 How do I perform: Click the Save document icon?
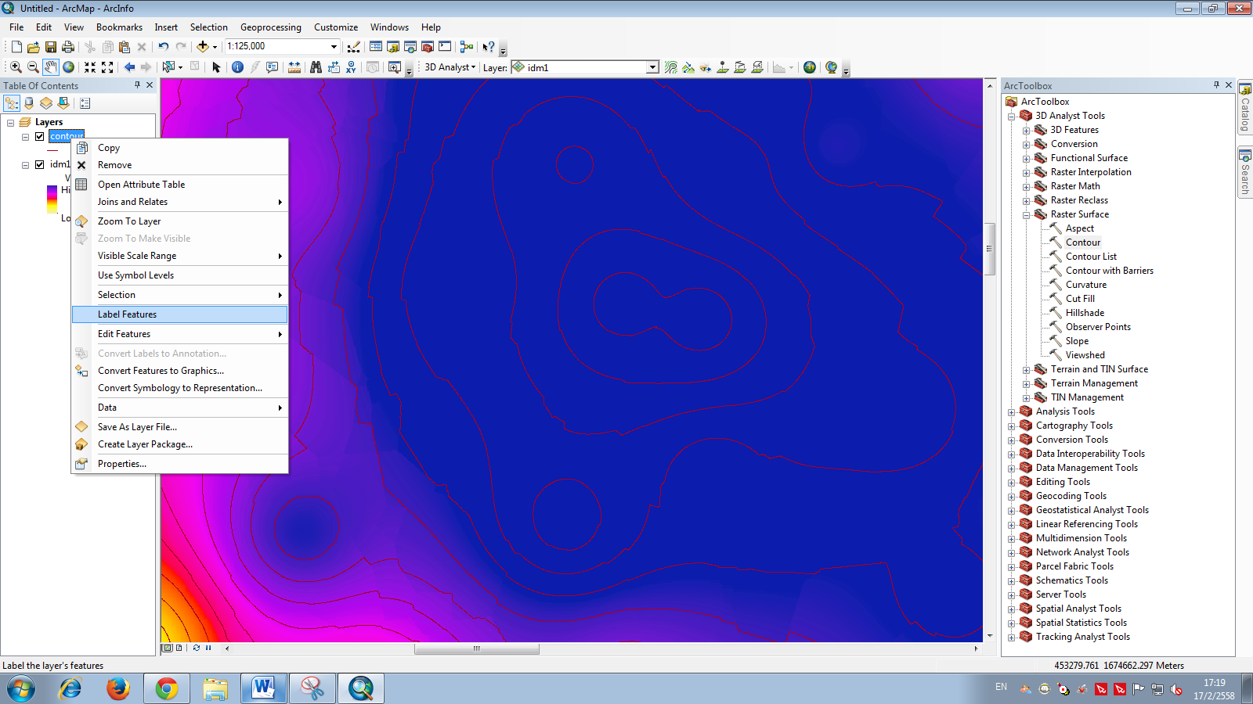[51, 47]
